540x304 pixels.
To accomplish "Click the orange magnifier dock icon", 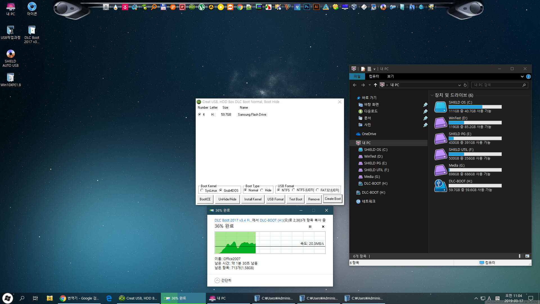I will [154, 7].
